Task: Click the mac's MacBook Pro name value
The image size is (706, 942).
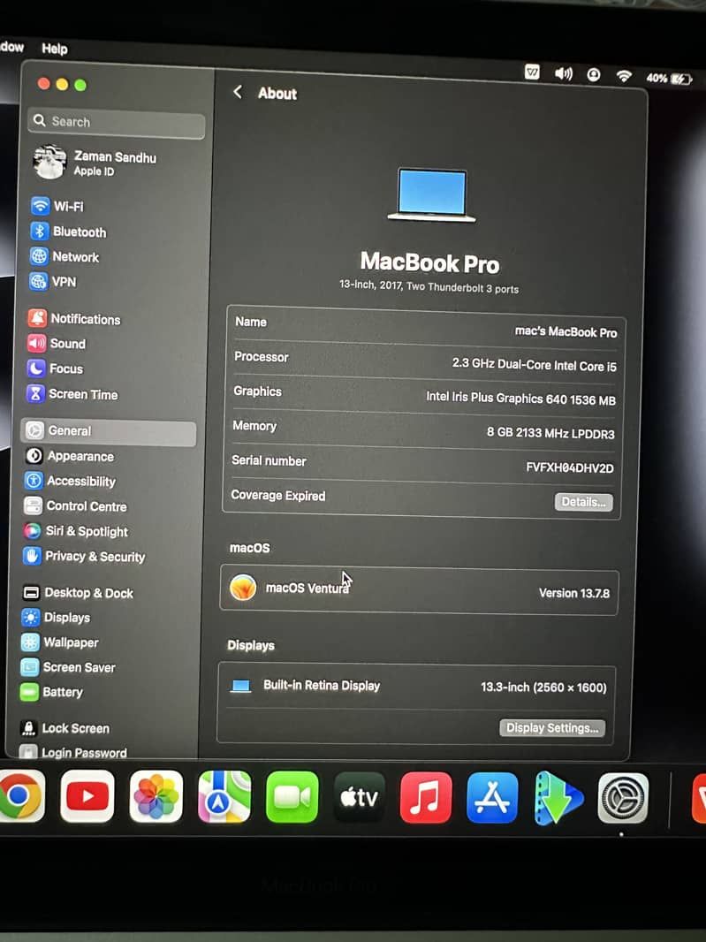Action: (566, 332)
